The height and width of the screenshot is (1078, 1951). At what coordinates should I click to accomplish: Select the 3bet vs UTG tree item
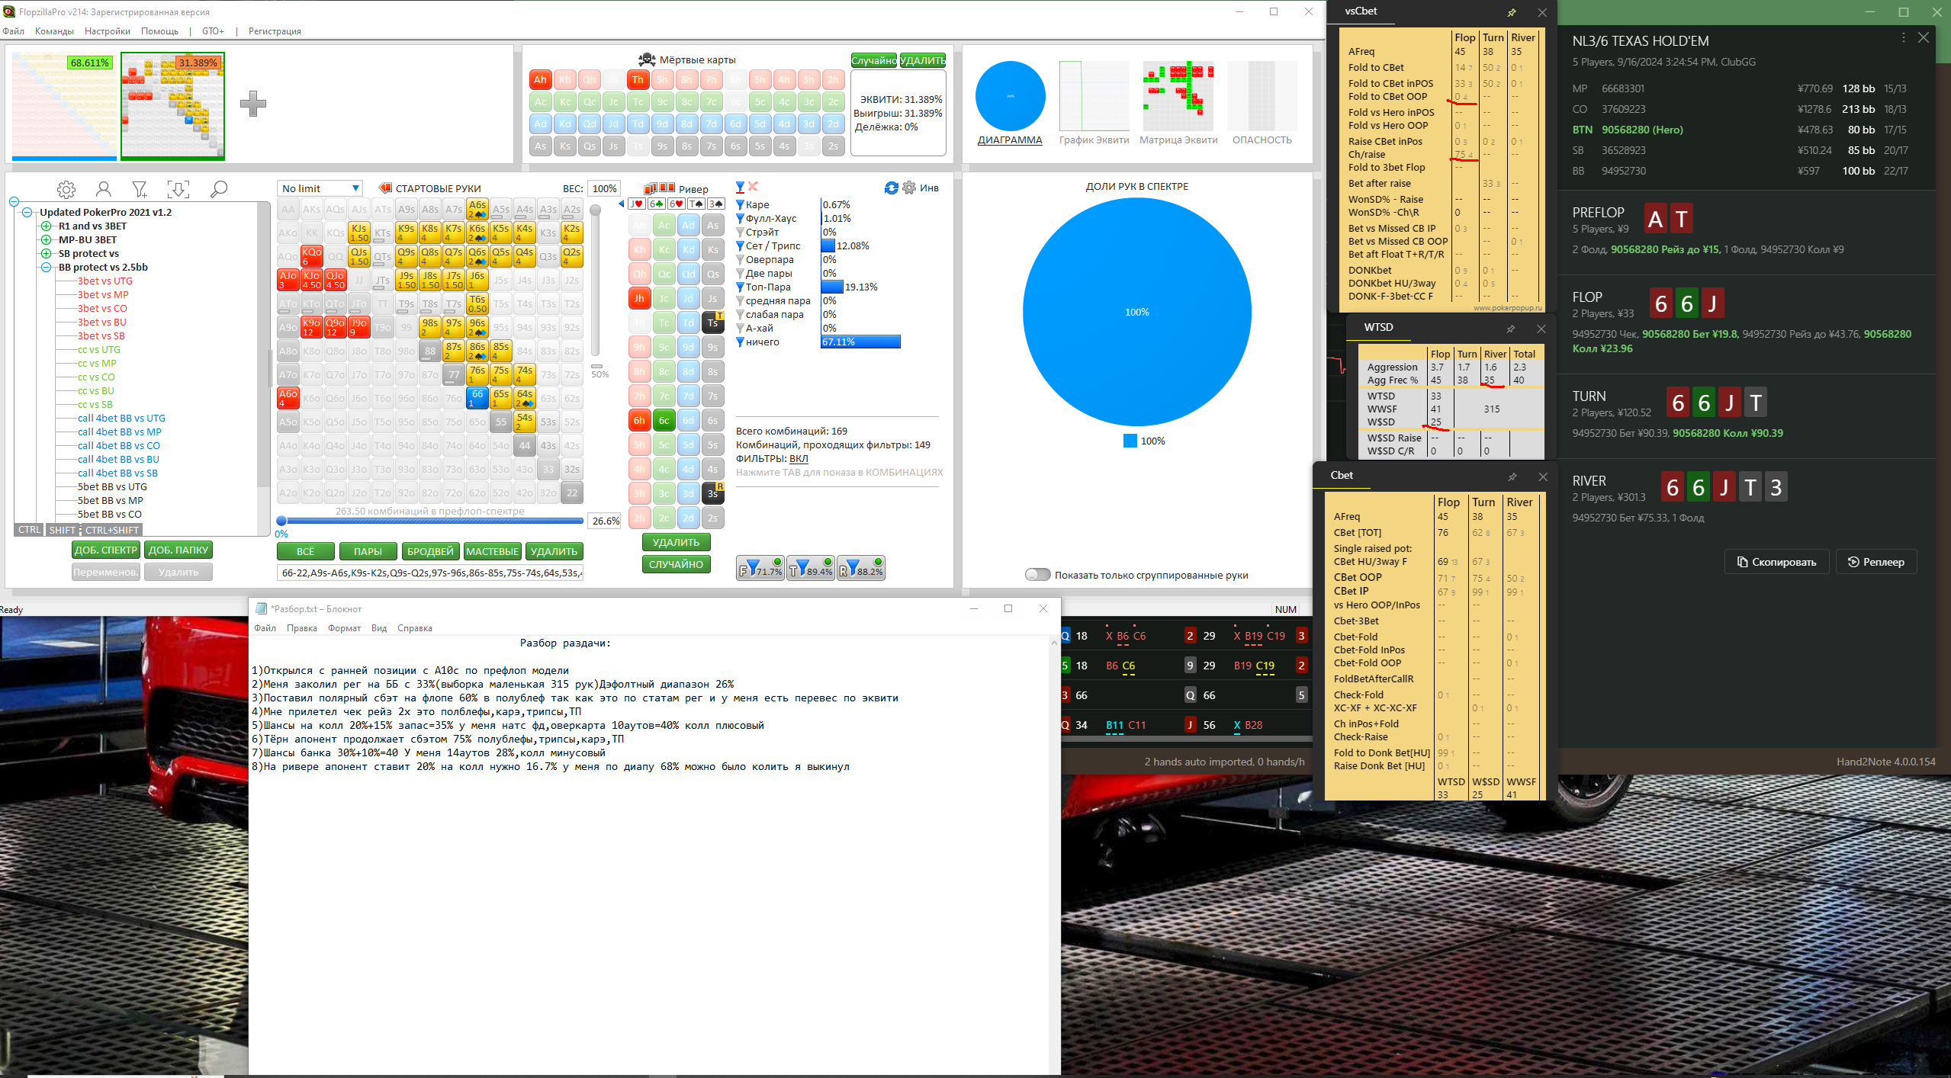[105, 281]
